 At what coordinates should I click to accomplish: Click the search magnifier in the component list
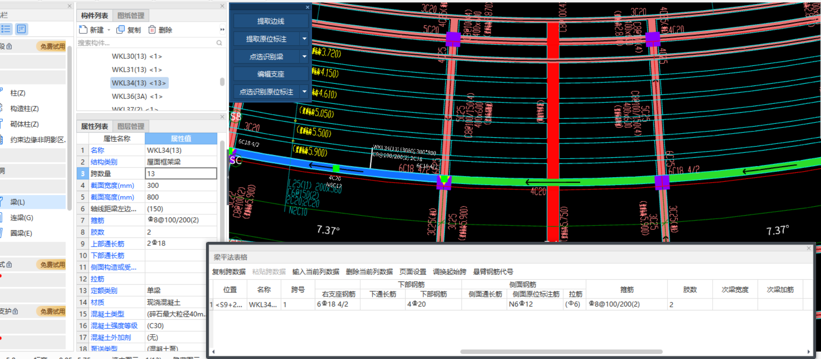coord(219,43)
